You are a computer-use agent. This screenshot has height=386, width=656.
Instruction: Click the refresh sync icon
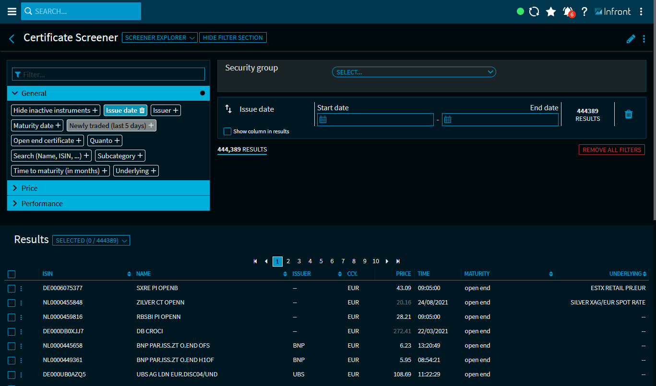coord(534,12)
